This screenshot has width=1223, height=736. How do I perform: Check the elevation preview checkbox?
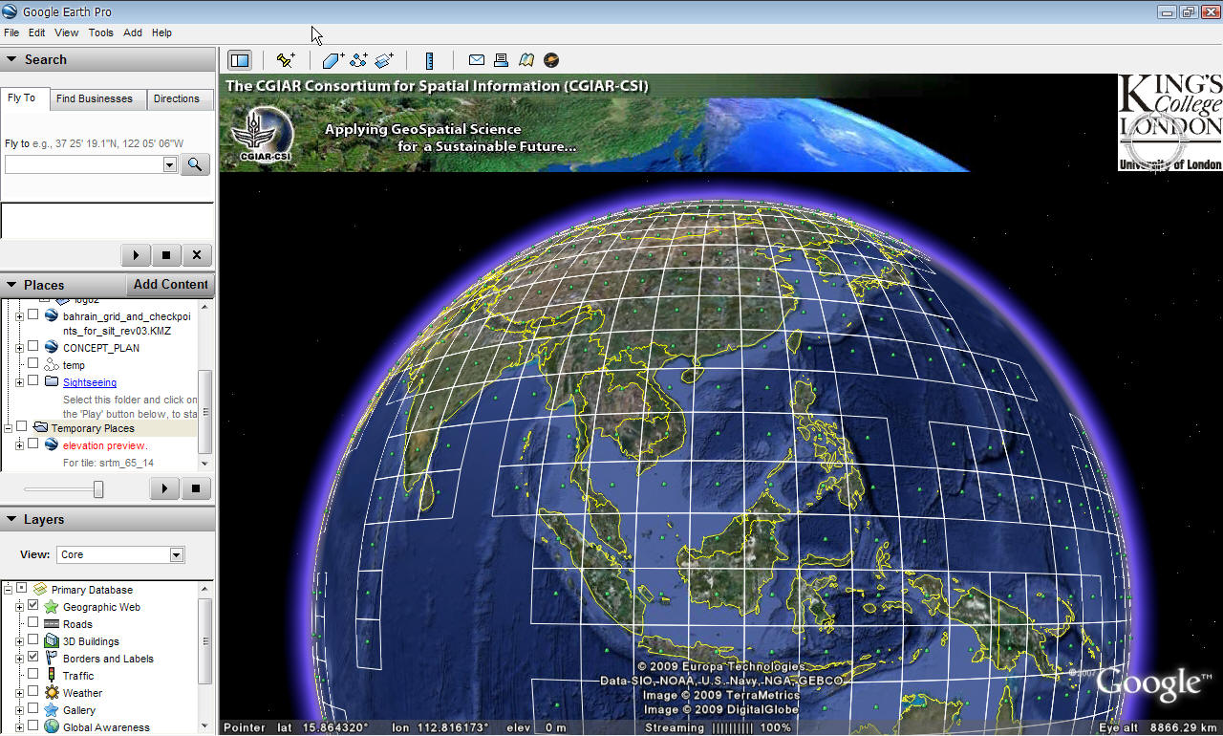[33, 445]
